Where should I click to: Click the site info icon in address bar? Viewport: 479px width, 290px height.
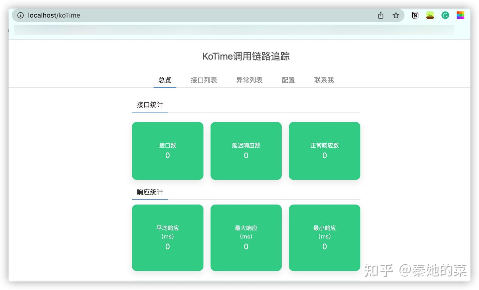(21, 15)
